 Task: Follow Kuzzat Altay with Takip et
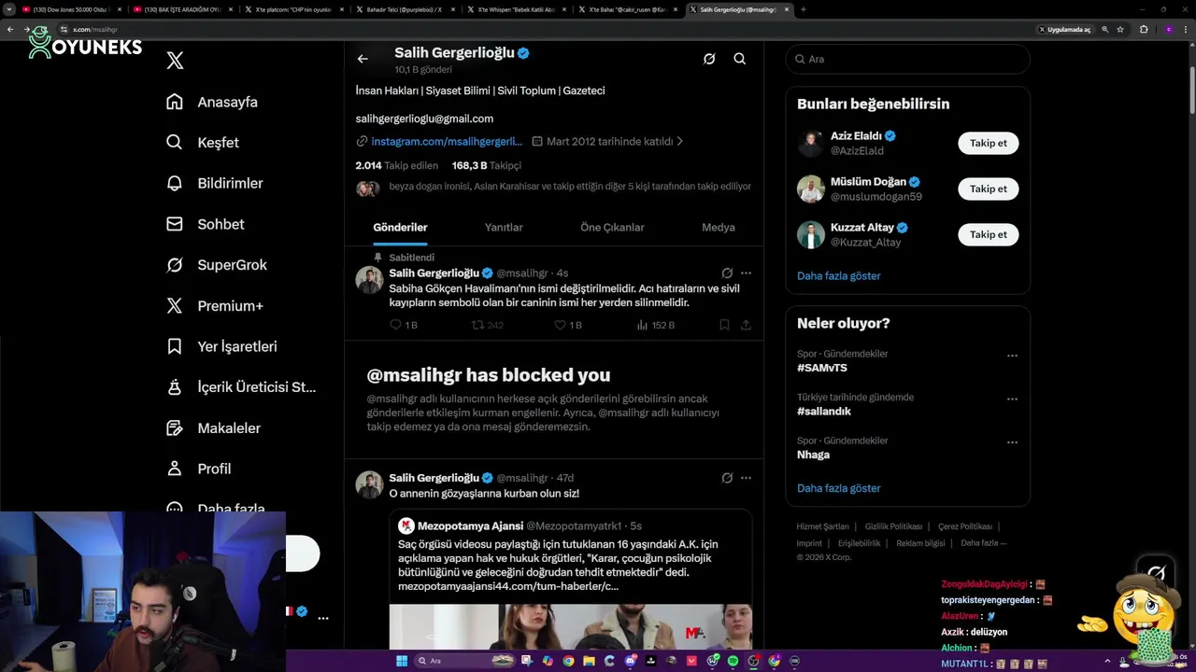[988, 234]
